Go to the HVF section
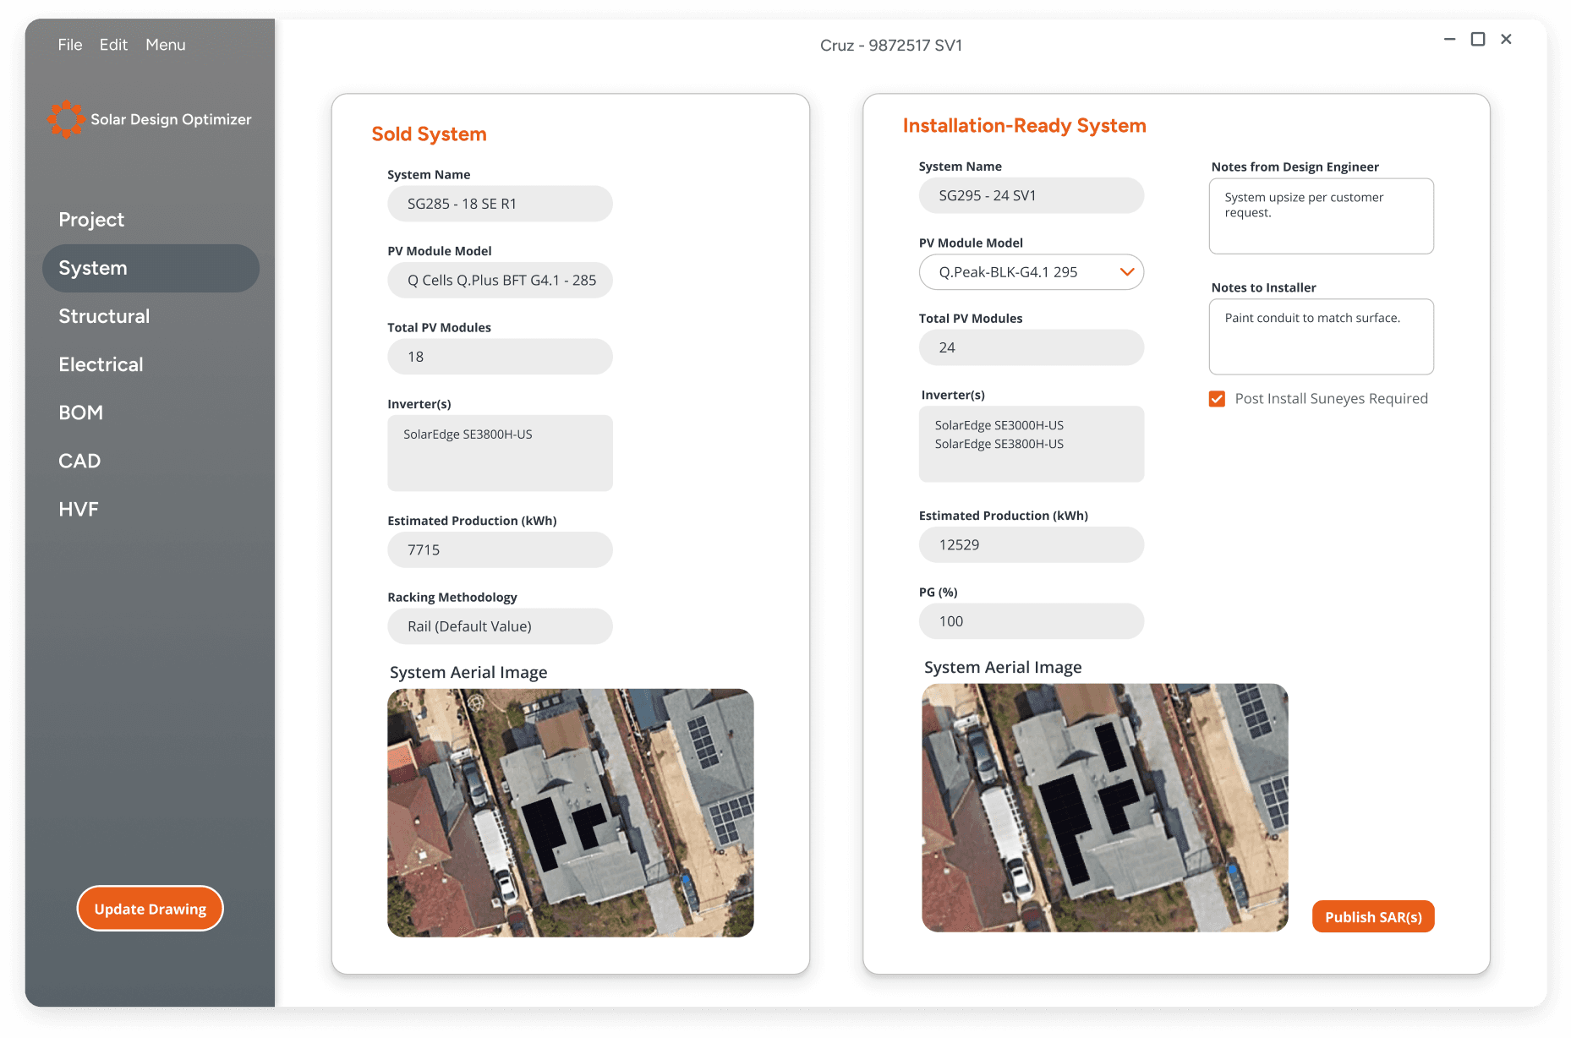This screenshot has width=1571, height=1038. [x=79, y=509]
